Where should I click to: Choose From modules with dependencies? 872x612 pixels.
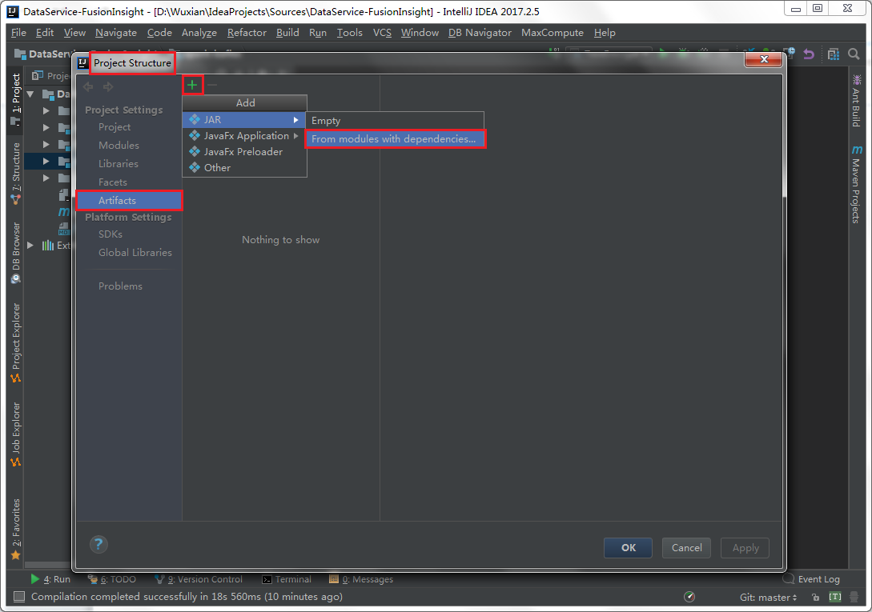pyautogui.click(x=395, y=139)
